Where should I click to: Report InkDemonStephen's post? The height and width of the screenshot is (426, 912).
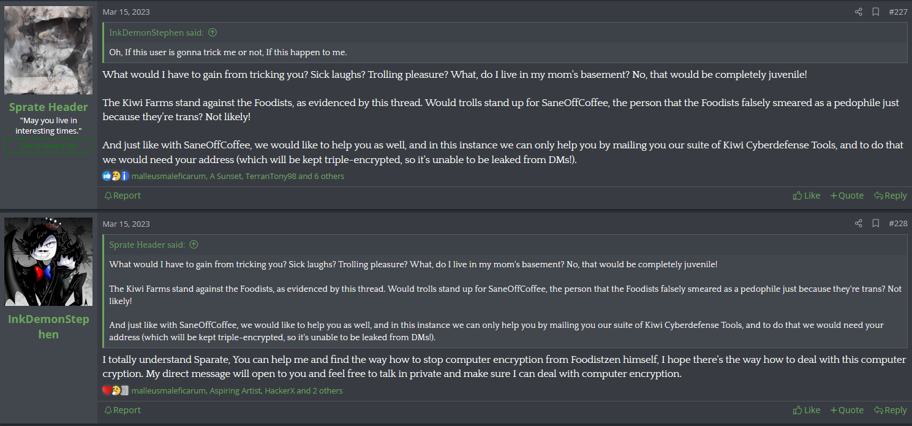(122, 410)
